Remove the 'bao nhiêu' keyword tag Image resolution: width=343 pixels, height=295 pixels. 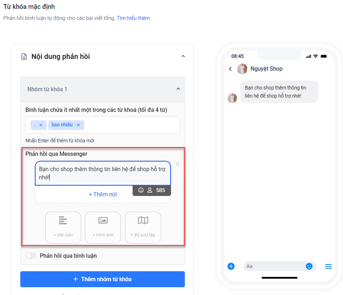[x=78, y=125]
